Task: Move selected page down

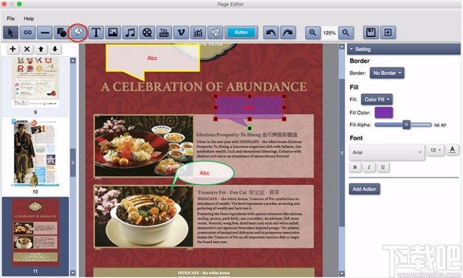Action: (55, 49)
